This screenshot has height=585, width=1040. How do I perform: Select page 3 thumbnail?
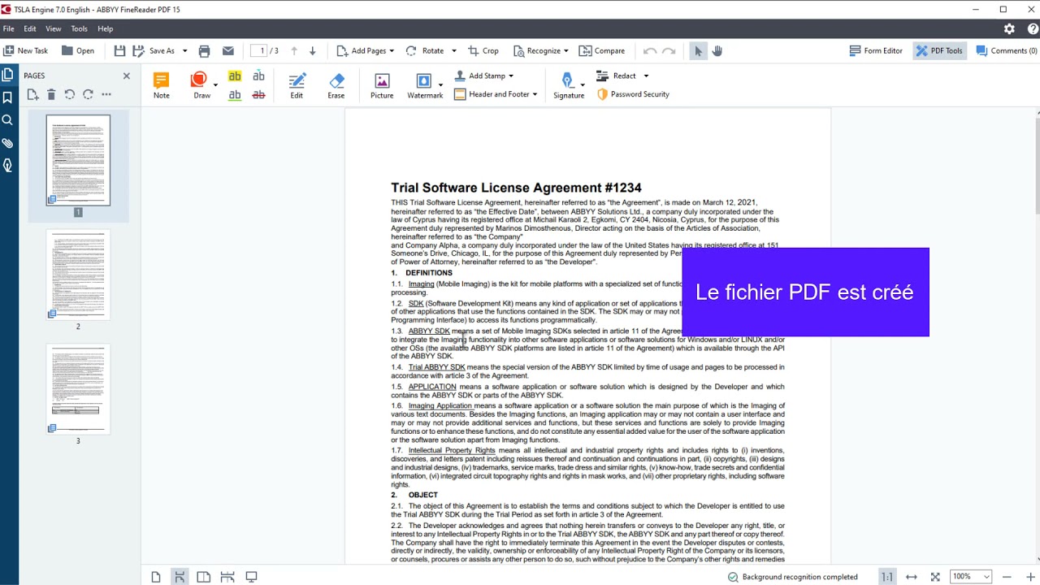click(x=78, y=389)
